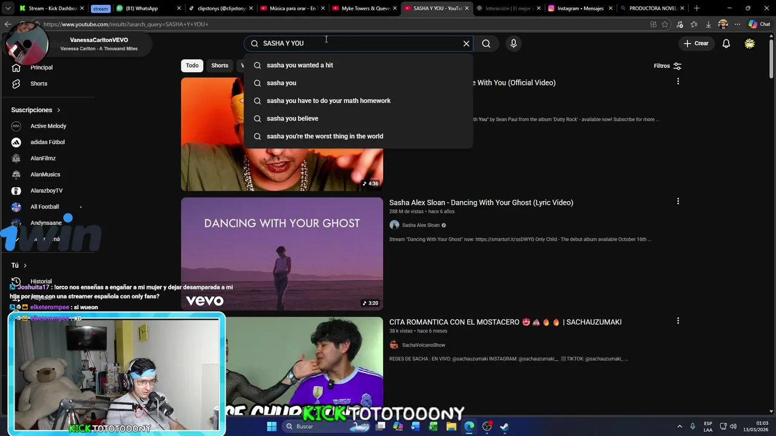The width and height of the screenshot is (776, 436).
Task: Open OBS Studio from taskbar
Action: (487, 426)
